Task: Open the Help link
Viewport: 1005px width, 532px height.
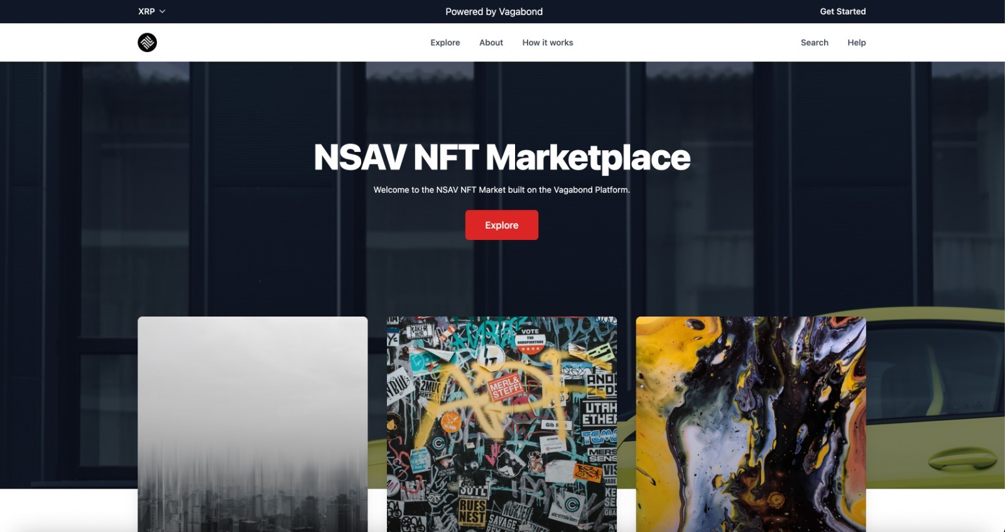Action: (x=856, y=43)
